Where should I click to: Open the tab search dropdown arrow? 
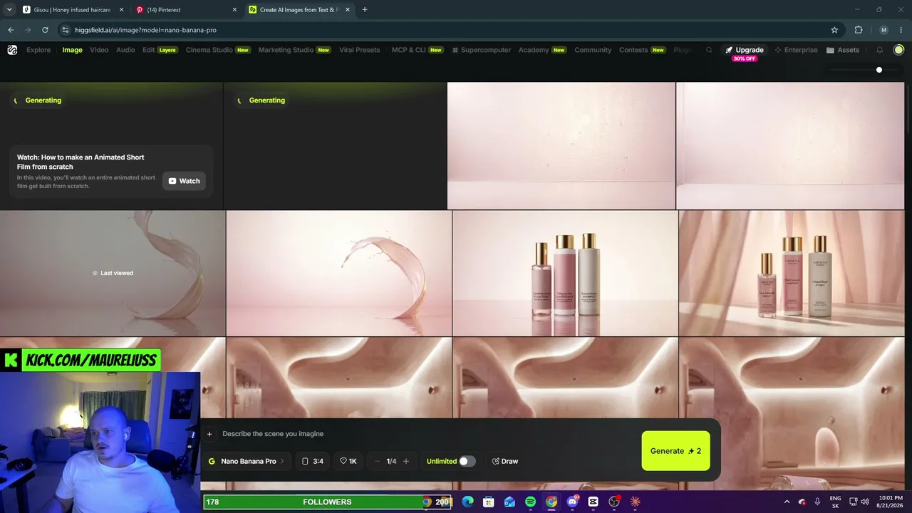point(9,10)
